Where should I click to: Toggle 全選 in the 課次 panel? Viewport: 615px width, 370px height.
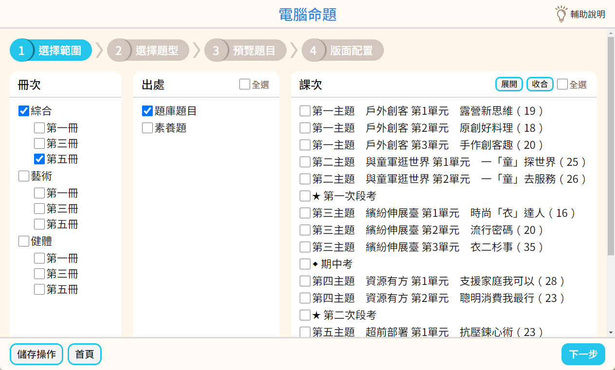(562, 85)
